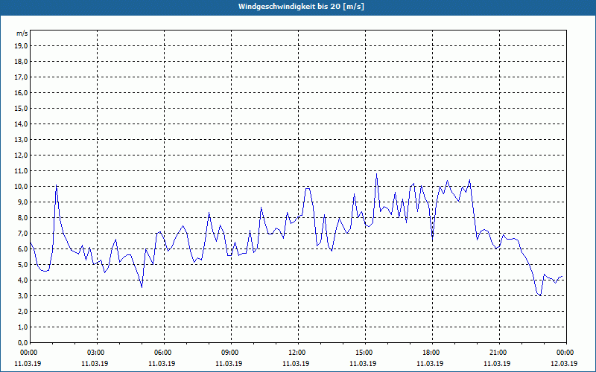Screen dimensions: 596x372
Task: Click the 11.03.19 date under 21:00
Action: click(x=497, y=363)
